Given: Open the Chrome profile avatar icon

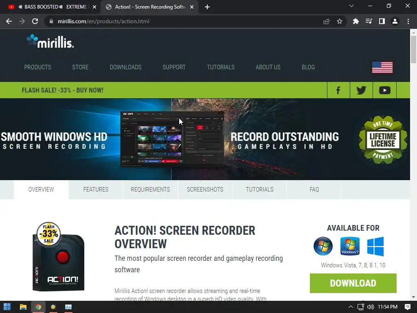Looking at the screenshot, I should tap(395, 21).
